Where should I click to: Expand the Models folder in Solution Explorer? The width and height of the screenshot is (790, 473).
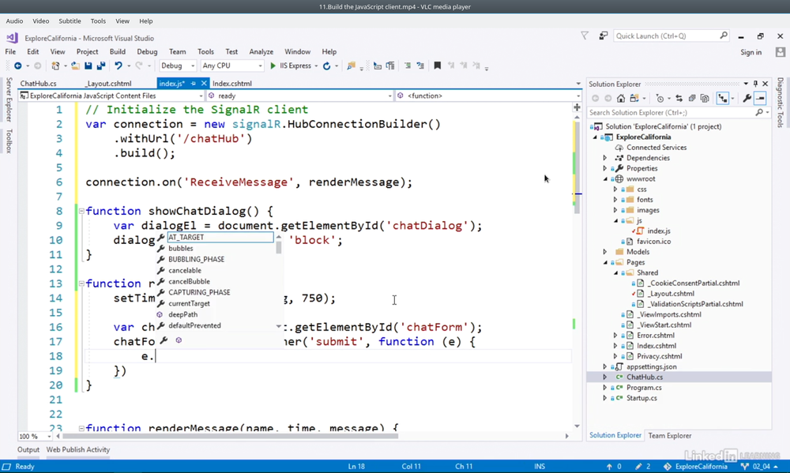click(x=605, y=252)
